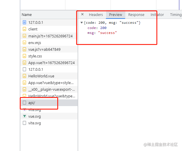The height and width of the screenshot is (151, 182).
Task: Select the last vite.svg request
Action: pyautogui.click(x=49, y=123)
